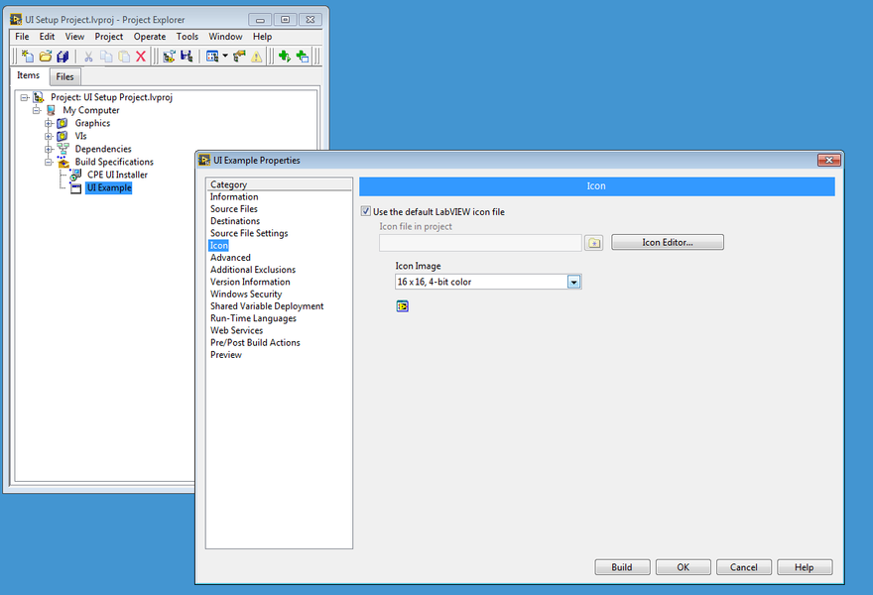The height and width of the screenshot is (595, 873).
Task: Open the Operate menu
Action: point(150,37)
